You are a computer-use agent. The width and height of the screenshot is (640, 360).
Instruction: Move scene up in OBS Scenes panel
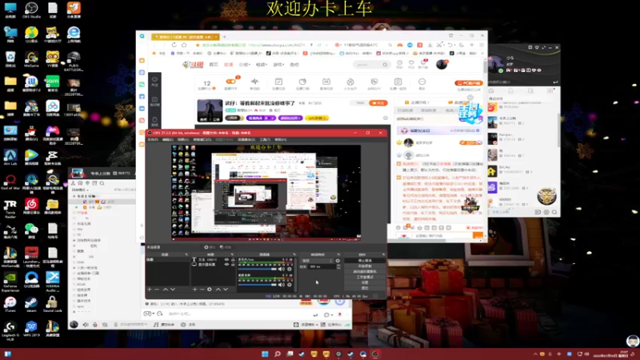click(x=166, y=290)
